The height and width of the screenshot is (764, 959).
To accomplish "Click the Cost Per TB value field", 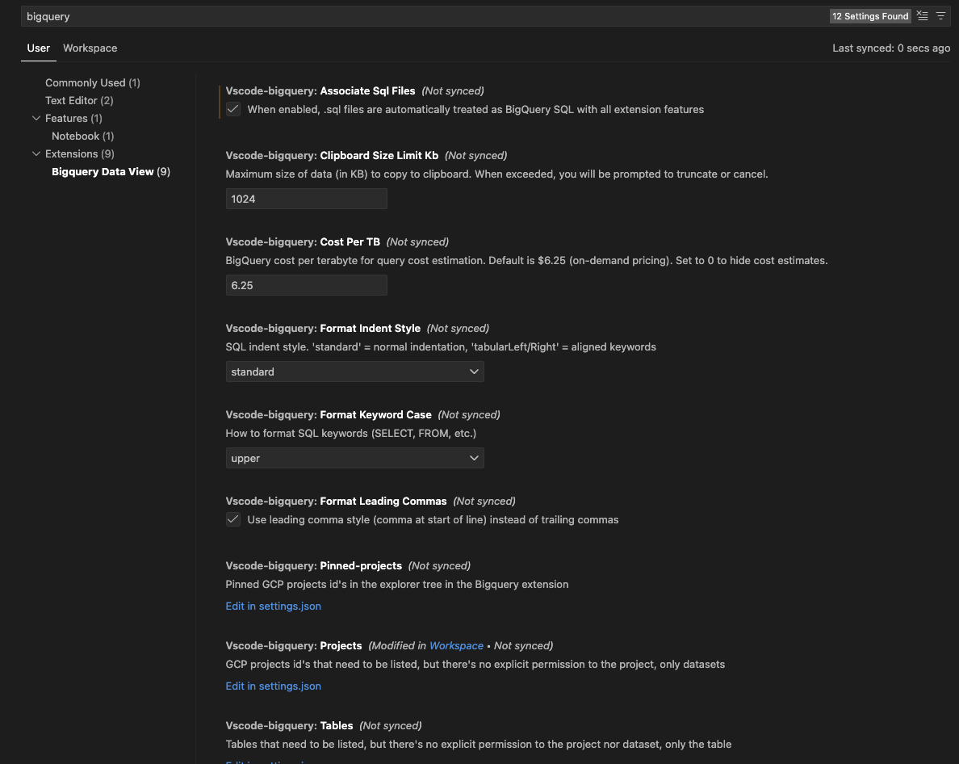I will 307,285.
